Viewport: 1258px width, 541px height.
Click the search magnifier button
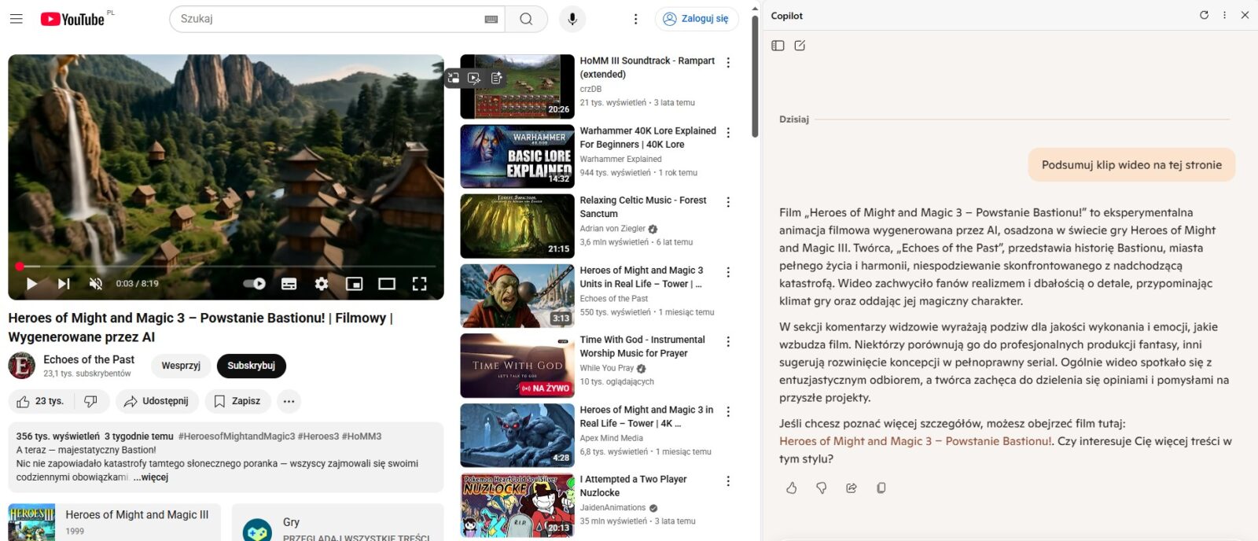pyautogui.click(x=526, y=19)
